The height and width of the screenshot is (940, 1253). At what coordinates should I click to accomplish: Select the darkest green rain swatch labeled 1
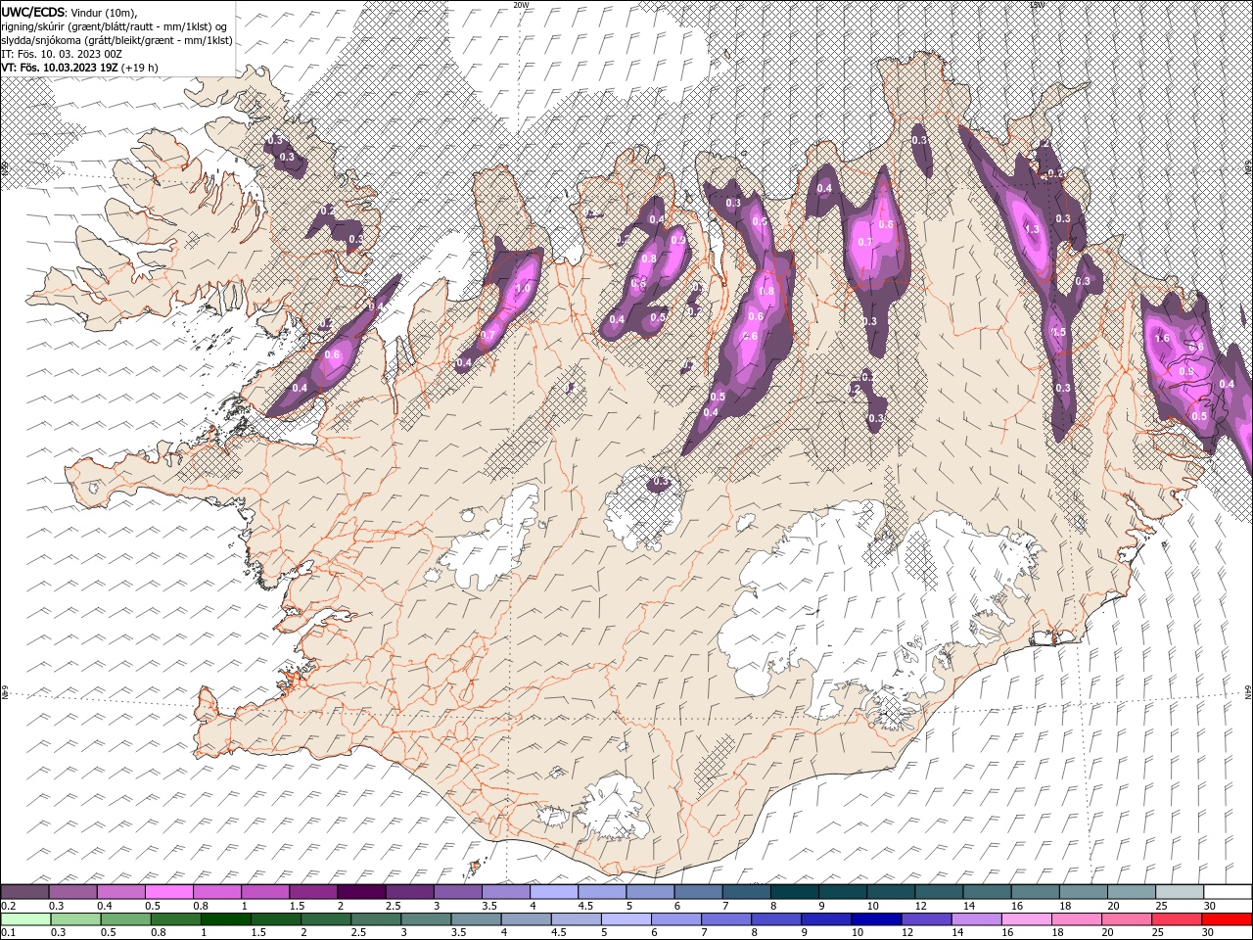tap(225, 919)
